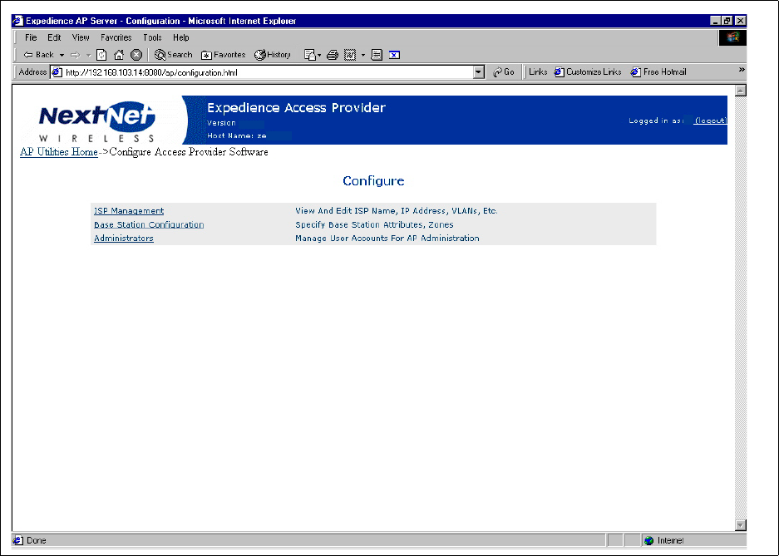
Task: Click the scrollbar down arrow
Action: [x=740, y=524]
